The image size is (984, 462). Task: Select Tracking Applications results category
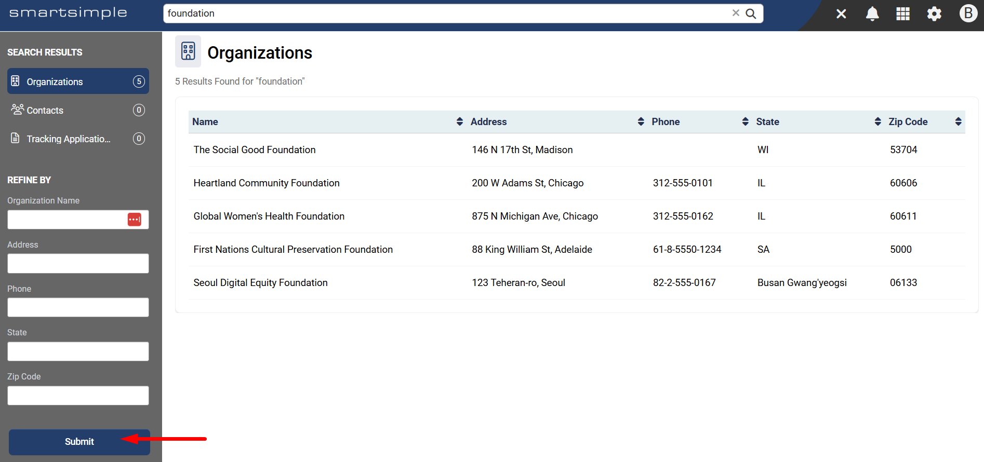pyautogui.click(x=78, y=139)
